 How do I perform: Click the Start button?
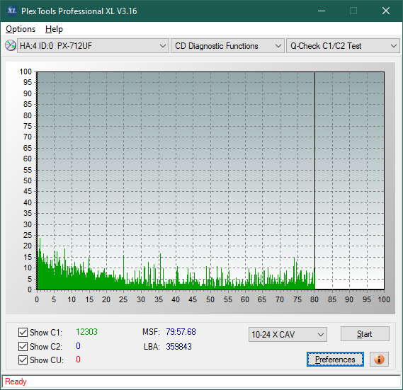[x=365, y=334]
